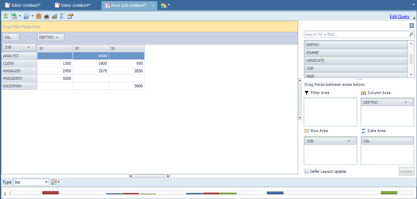Click the Sigma totals icon in toolbar
The image size is (417, 199).
coord(62,16)
